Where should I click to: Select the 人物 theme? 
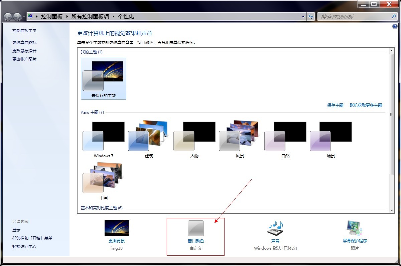coord(194,139)
